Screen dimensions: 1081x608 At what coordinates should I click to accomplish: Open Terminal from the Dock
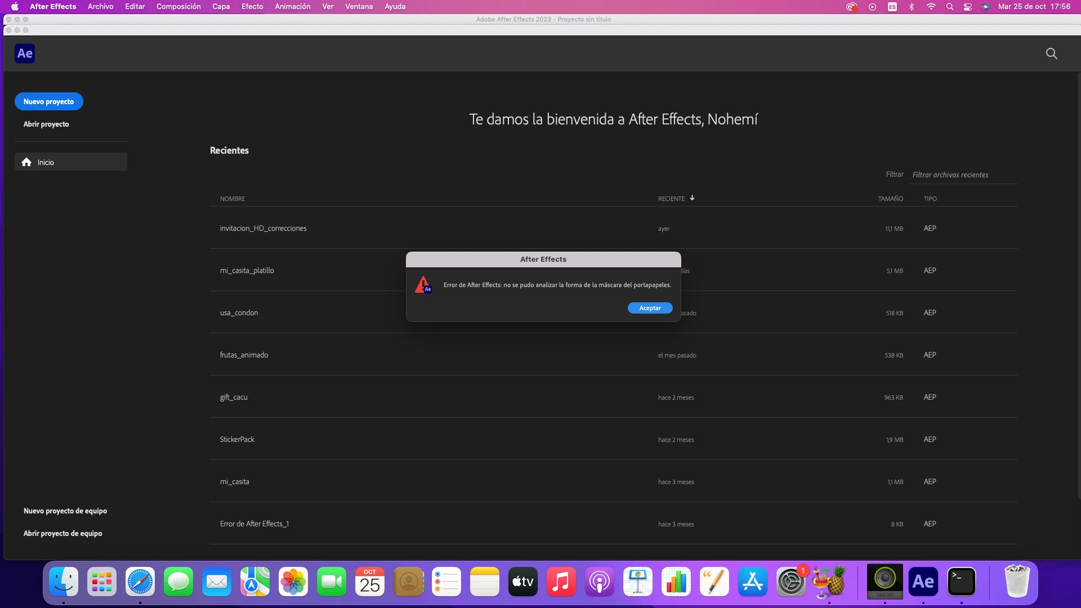tap(961, 582)
